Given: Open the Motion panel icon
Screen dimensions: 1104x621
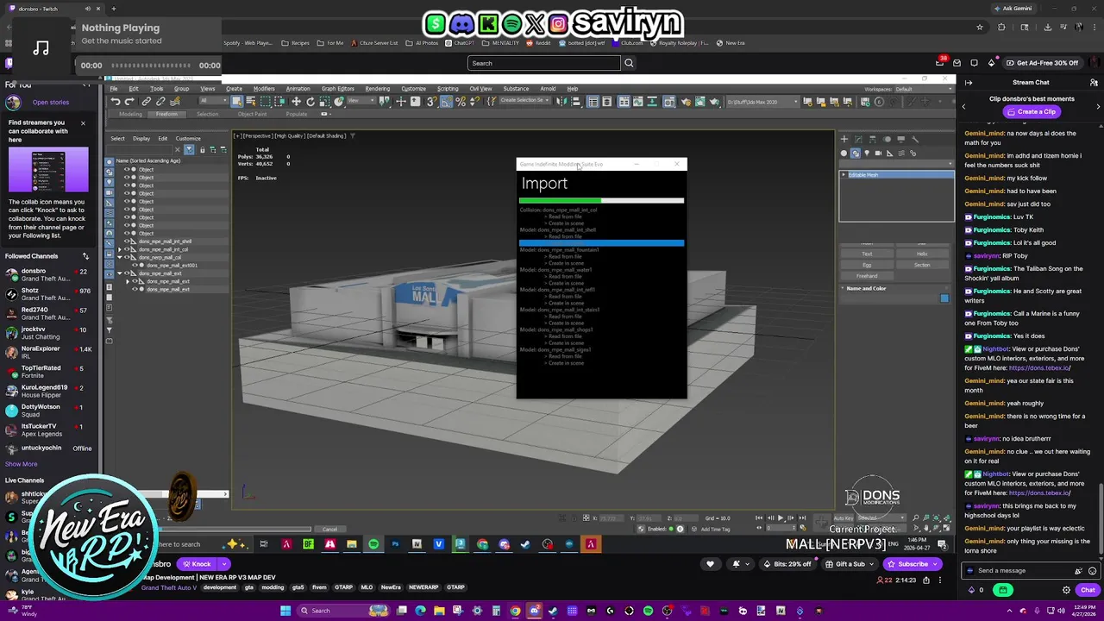Looking at the screenshot, I should point(887,139).
